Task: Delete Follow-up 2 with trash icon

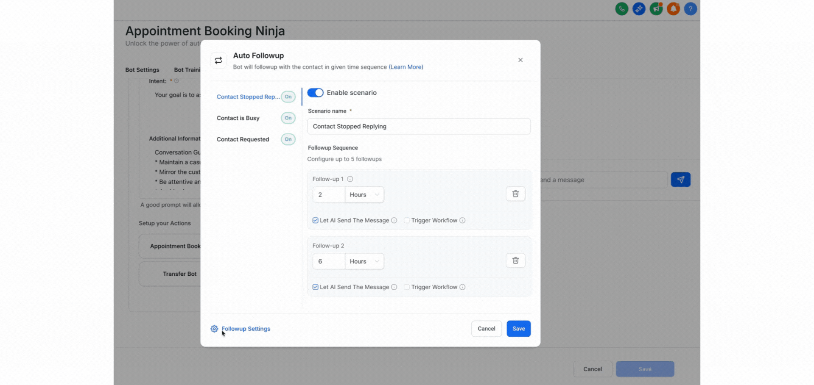Action: (x=515, y=260)
